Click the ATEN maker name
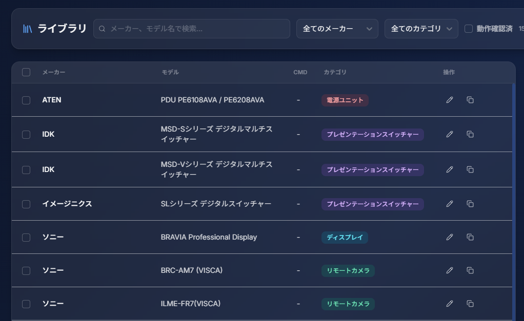Viewport: 524px width, 321px height. click(51, 100)
